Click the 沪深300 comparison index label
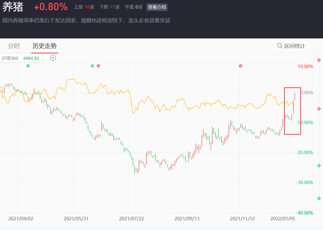Viewport: 323px width, 230px height. tap(10, 58)
